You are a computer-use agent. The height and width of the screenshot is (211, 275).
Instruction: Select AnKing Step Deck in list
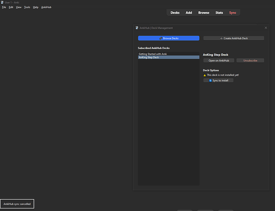(x=168, y=58)
